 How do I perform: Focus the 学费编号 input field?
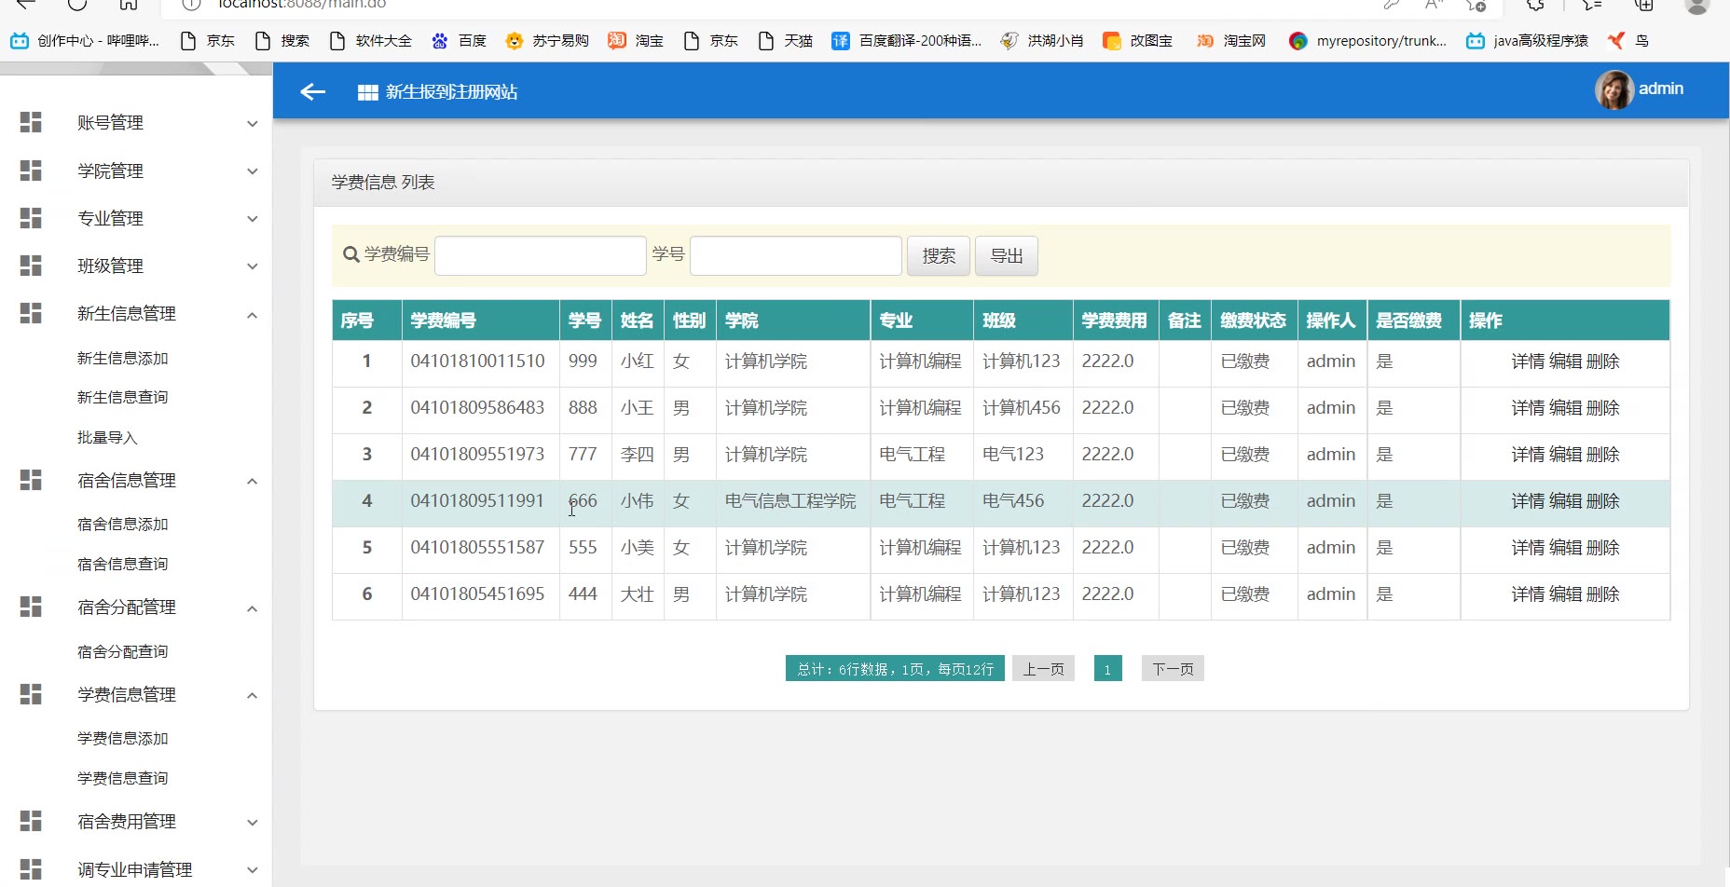[x=540, y=255]
